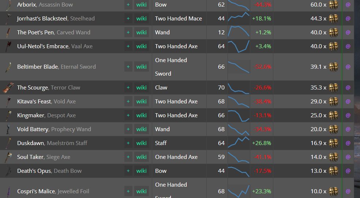Open the wiki link for Kitava's Feast
The height and width of the screenshot is (198, 360).
[141, 102]
